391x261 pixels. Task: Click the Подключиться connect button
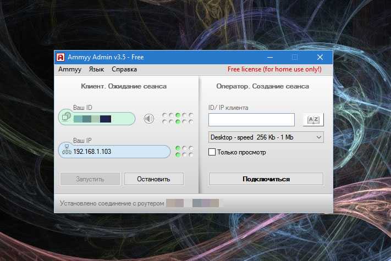point(266,179)
